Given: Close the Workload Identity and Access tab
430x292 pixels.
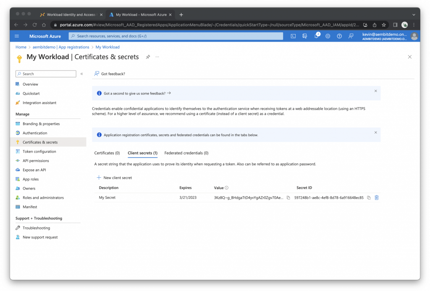Looking at the screenshot, I should [x=101, y=15].
